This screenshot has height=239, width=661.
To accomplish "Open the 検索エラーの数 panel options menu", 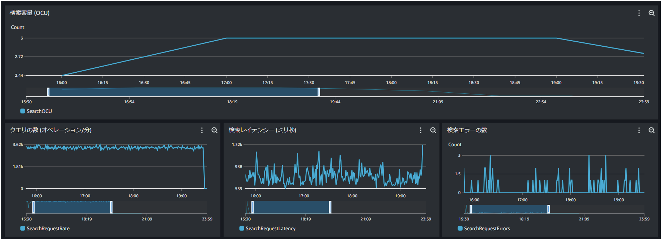I will coord(639,131).
